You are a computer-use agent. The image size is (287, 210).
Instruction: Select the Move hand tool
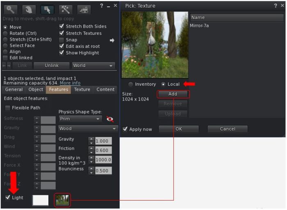[x=28, y=9]
